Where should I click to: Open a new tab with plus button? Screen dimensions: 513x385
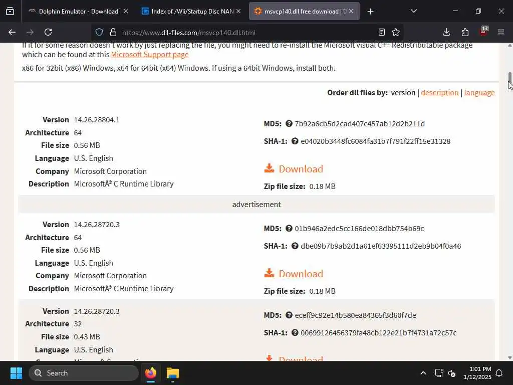(370, 12)
